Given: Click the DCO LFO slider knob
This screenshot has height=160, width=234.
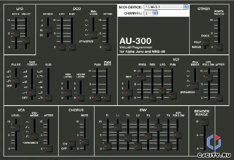Looking at the screenshot, I should 62,47.
